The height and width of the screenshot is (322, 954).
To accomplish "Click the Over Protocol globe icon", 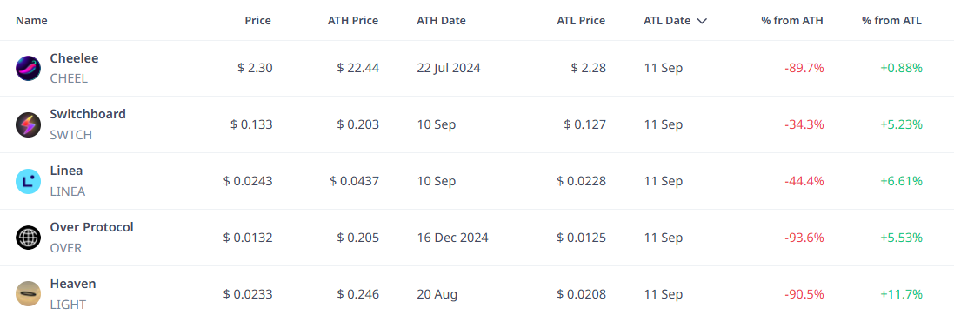I will tap(28, 238).
